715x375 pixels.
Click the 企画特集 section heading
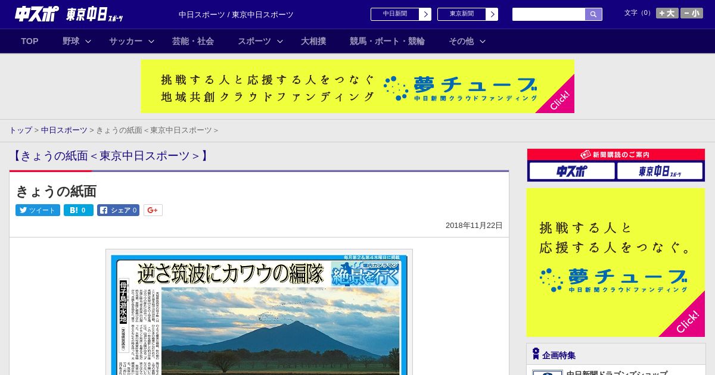point(559,355)
